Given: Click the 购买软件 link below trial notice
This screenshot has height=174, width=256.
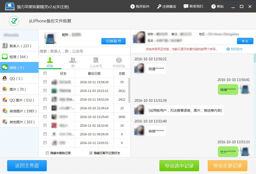Looking at the screenshot, I should pyautogui.click(x=235, y=49).
